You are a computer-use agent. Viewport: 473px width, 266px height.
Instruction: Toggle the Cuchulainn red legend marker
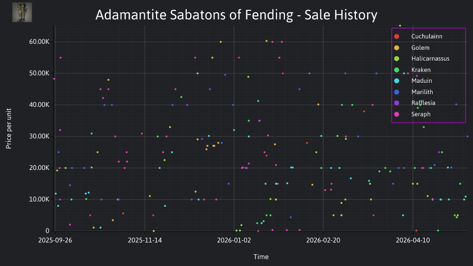point(397,36)
